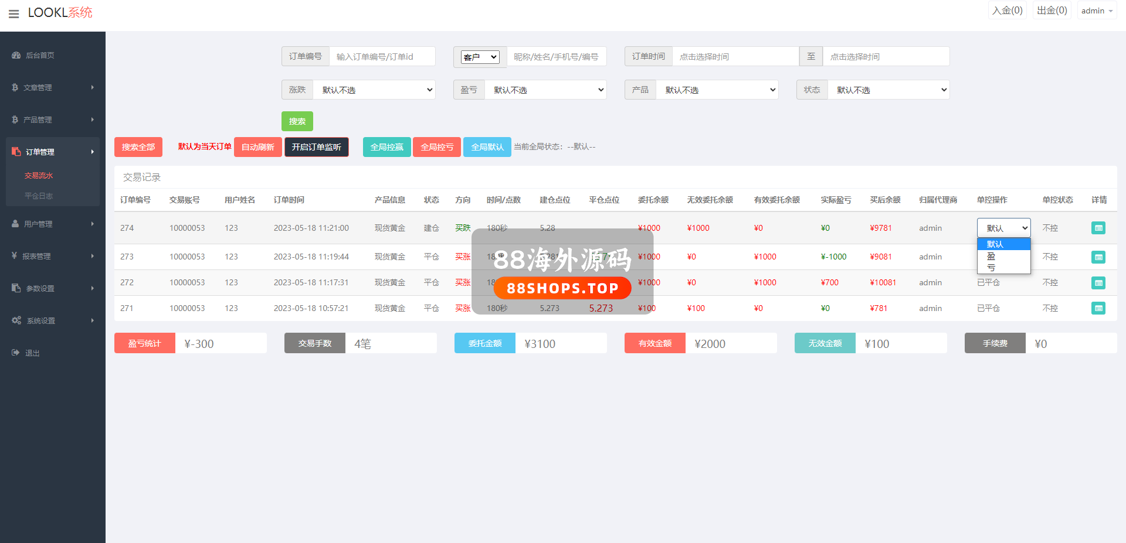
Task: Open 平仓日志 submenu item
Action: (39, 196)
